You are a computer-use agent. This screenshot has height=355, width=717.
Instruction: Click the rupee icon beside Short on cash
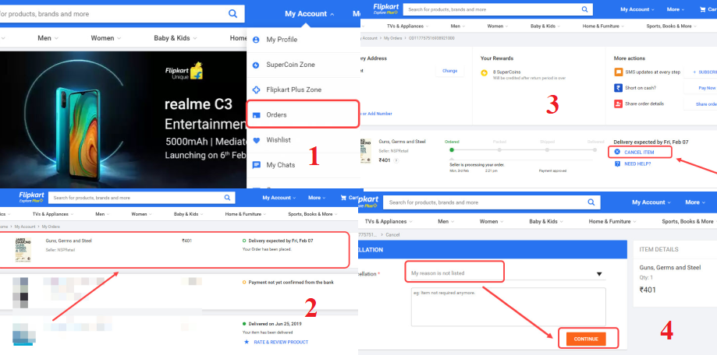(x=619, y=88)
